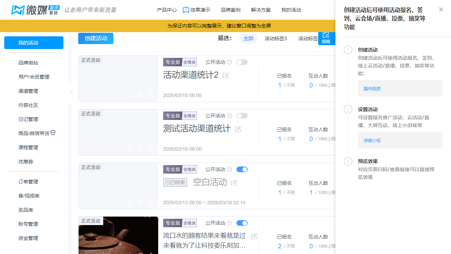This screenshot has height=254, width=451.
Task: Follow the 详细介绍 link under 设置活动
Action: pos(372,140)
